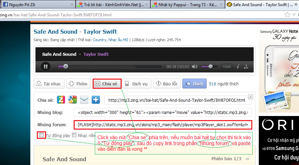Click the Safe And Sound lyrics heading
Viewport: 299px width, 165px height.
pyautogui.click(x=64, y=159)
